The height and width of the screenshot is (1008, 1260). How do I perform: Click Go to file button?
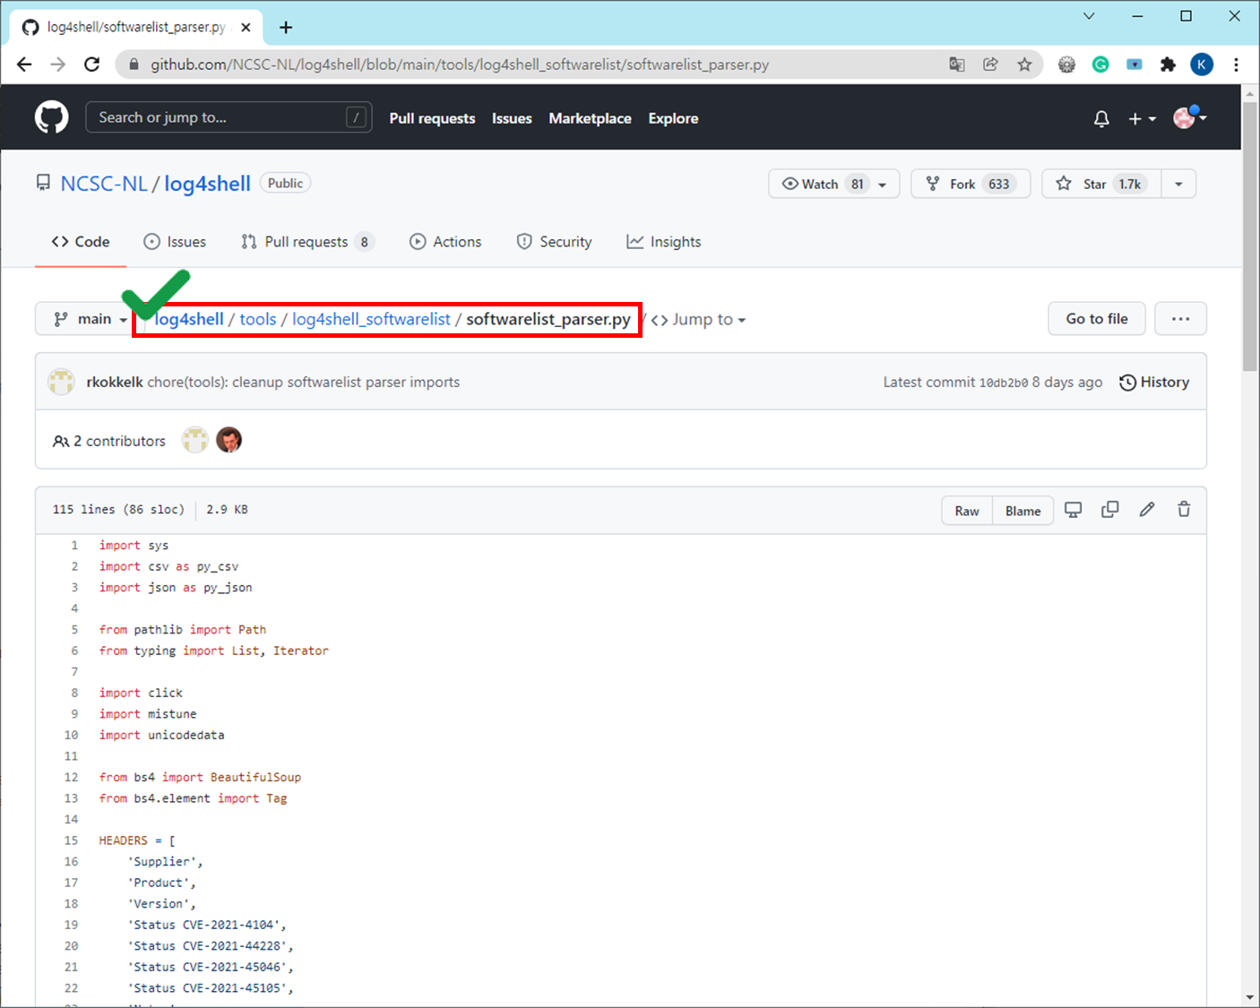pos(1097,319)
